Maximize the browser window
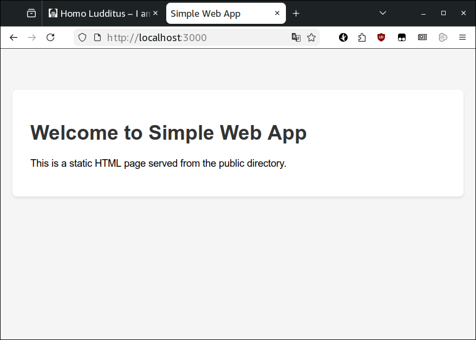This screenshot has height=340, width=476. (444, 14)
